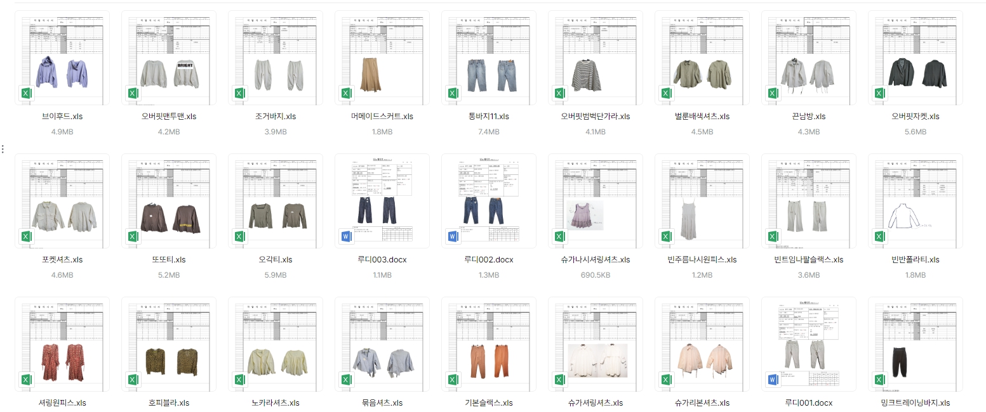Screen dimensions: 986x412
Task: Click the 빈트임나팔슬랙스.xls file name
Action: 808,260
